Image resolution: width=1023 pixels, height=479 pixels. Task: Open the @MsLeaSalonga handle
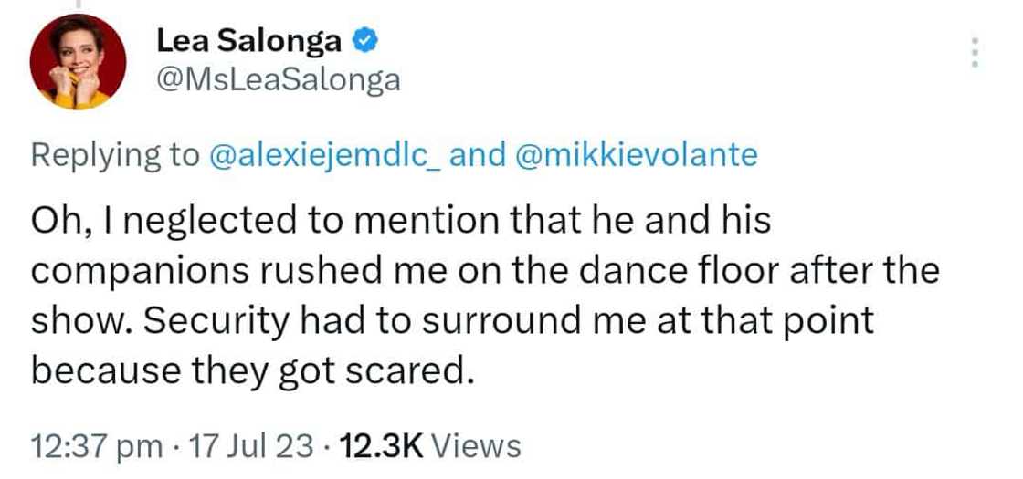(x=279, y=80)
